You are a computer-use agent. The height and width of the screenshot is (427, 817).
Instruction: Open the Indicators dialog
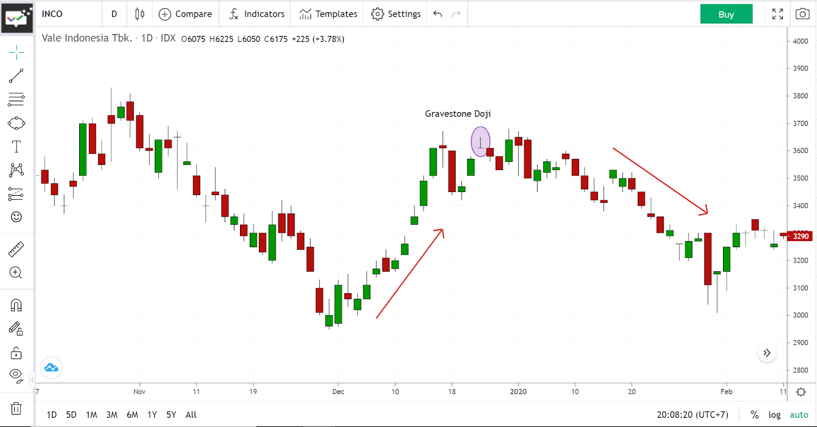click(256, 14)
